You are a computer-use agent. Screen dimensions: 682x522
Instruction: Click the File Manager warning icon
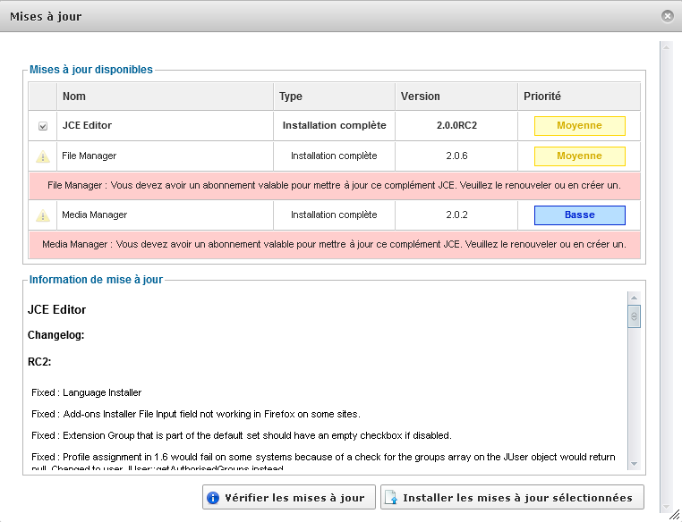pos(43,156)
